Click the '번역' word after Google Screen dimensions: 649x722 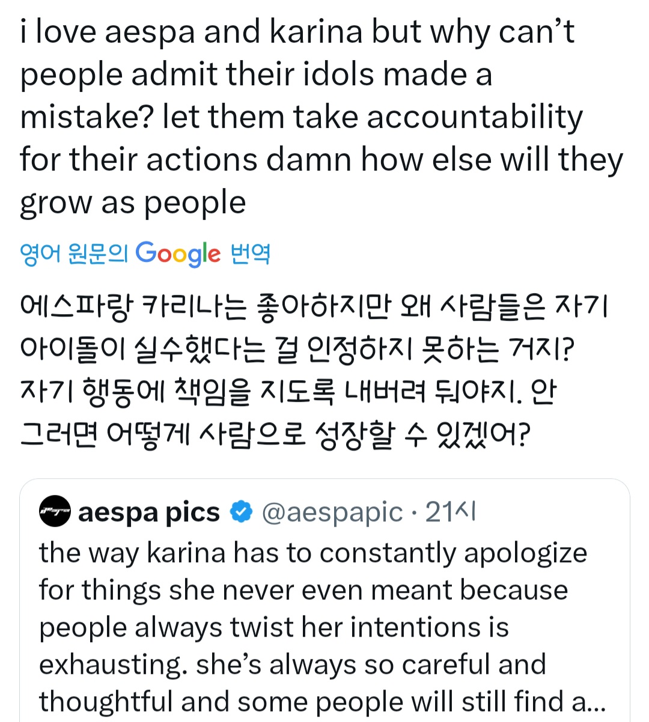pyautogui.click(x=250, y=254)
